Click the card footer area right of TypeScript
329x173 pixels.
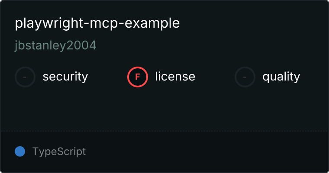tap(206, 152)
